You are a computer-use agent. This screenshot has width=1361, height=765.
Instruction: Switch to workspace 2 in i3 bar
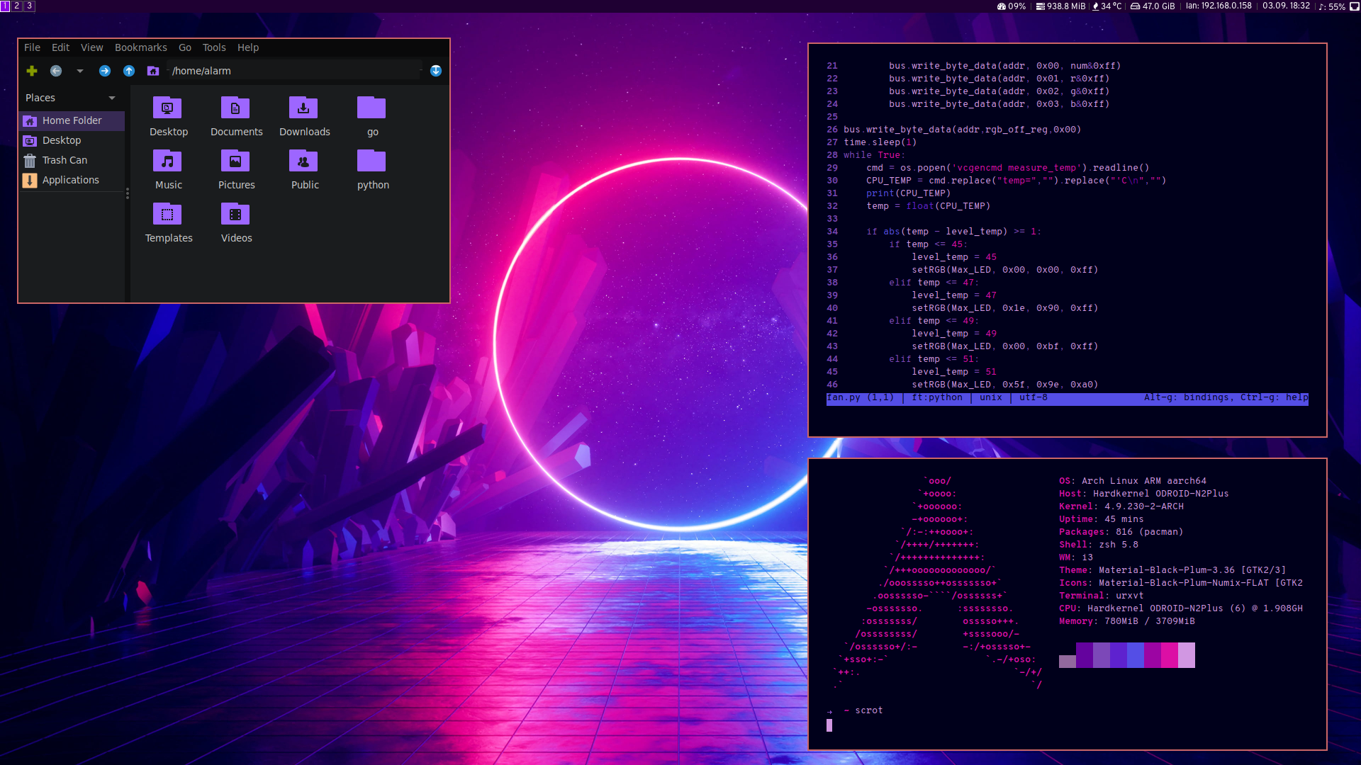(17, 6)
